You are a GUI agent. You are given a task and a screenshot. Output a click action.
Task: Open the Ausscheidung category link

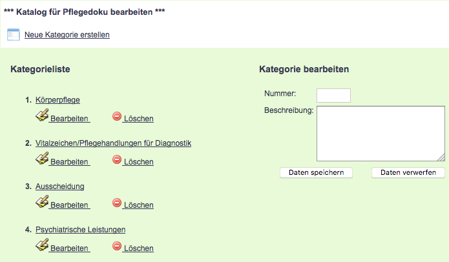[x=59, y=186]
